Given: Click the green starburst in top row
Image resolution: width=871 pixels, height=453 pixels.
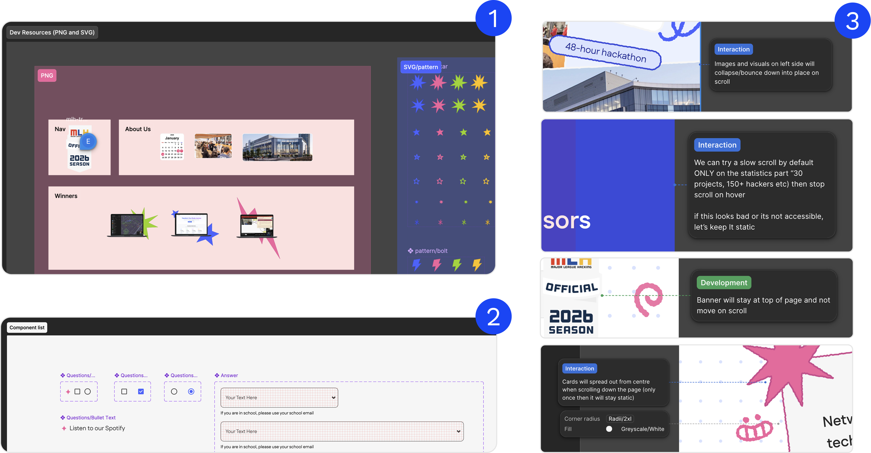Looking at the screenshot, I should (459, 82).
